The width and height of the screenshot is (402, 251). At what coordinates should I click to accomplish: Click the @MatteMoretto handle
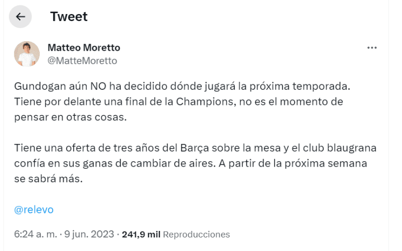(x=82, y=61)
